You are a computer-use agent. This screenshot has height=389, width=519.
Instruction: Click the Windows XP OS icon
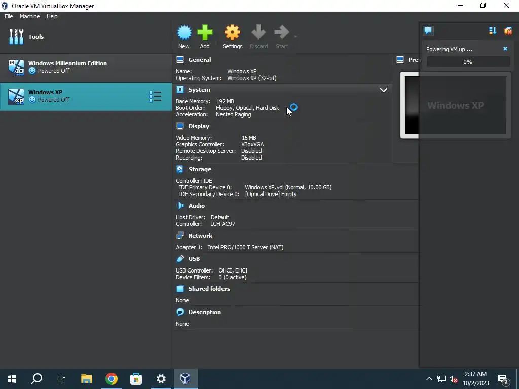click(x=16, y=97)
